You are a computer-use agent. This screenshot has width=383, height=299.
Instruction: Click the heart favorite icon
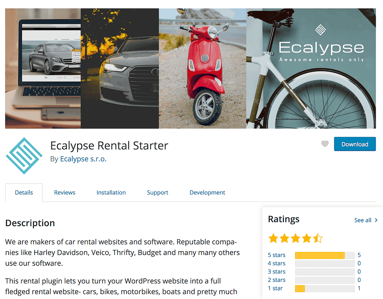(x=325, y=144)
